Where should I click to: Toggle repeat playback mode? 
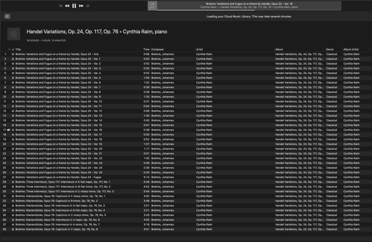(x=88, y=6)
